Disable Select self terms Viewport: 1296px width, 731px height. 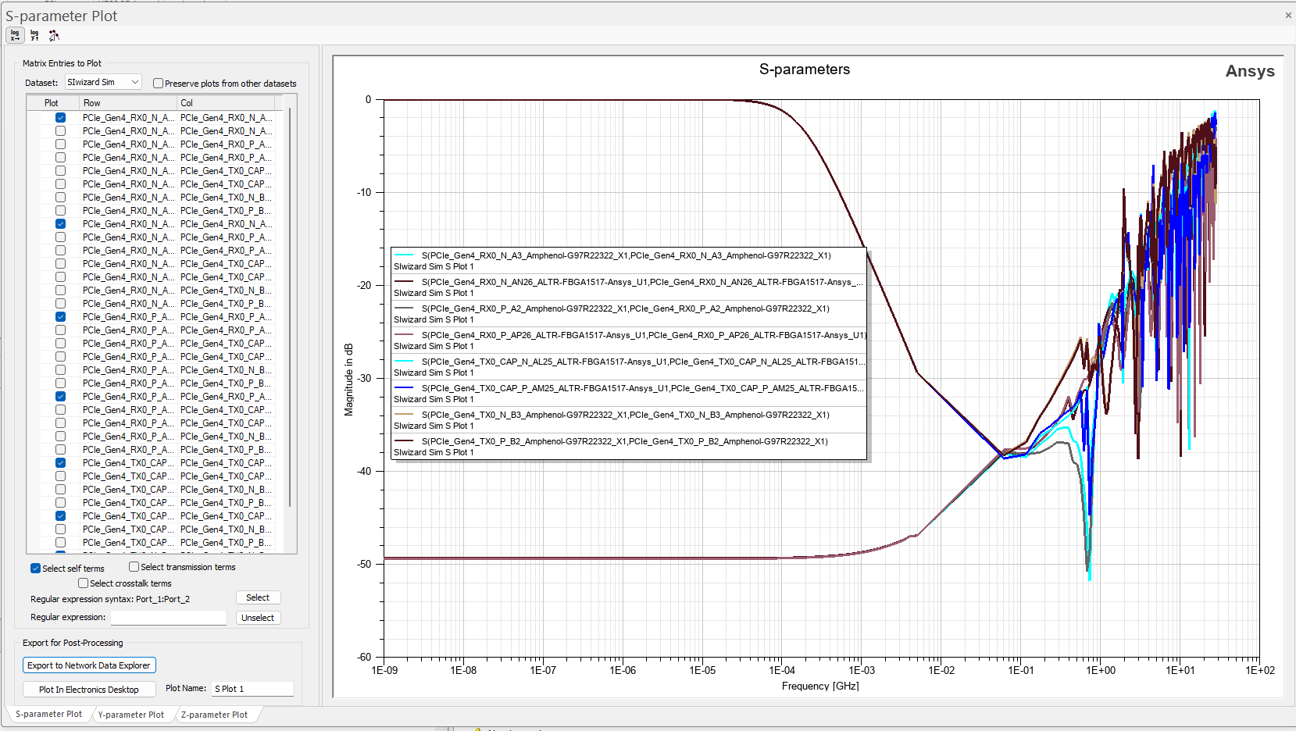click(35, 568)
